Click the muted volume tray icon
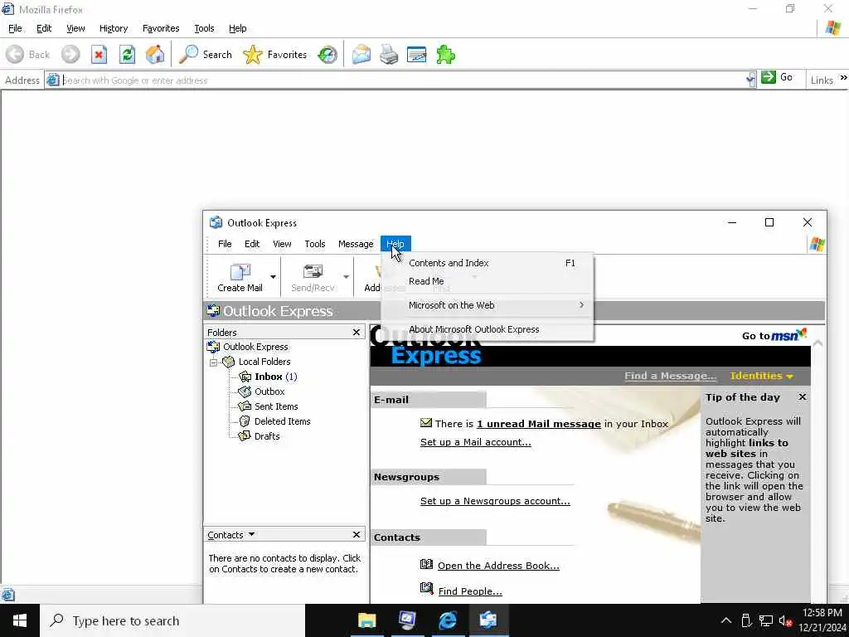The width and height of the screenshot is (849, 637). click(785, 620)
